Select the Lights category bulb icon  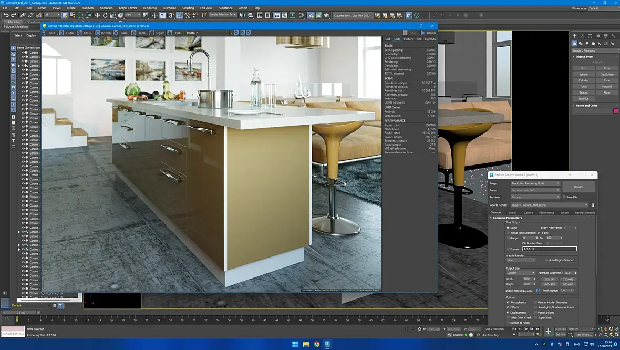pyautogui.click(x=587, y=44)
